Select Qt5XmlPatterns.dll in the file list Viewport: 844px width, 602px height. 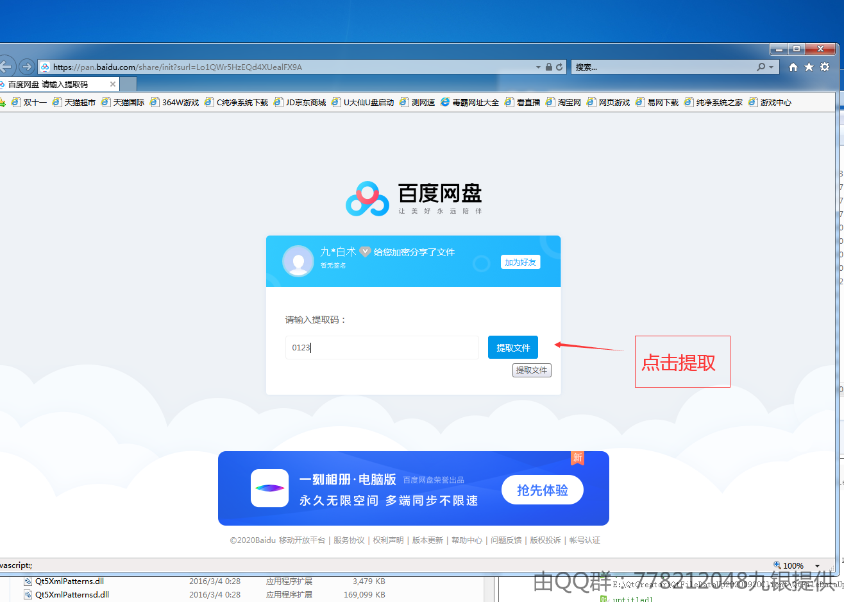click(x=69, y=581)
